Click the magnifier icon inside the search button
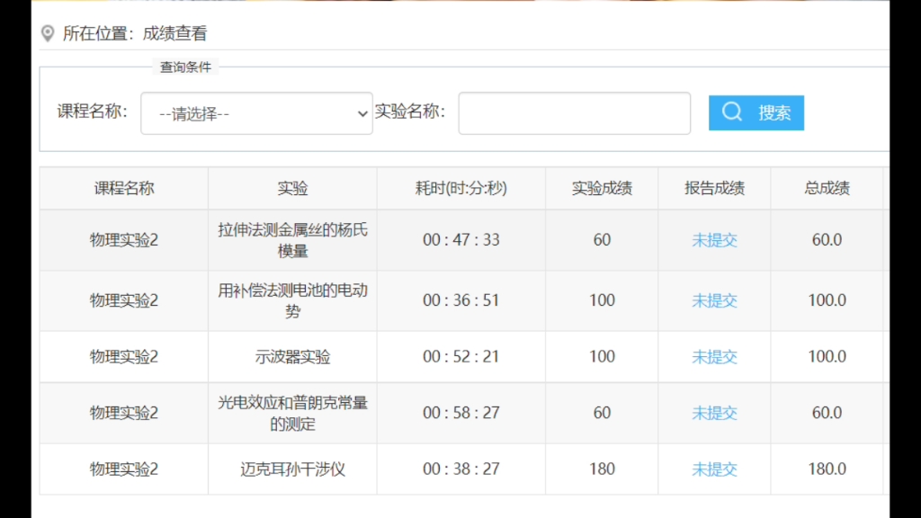The width and height of the screenshot is (921, 518). pyautogui.click(x=731, y=112)
